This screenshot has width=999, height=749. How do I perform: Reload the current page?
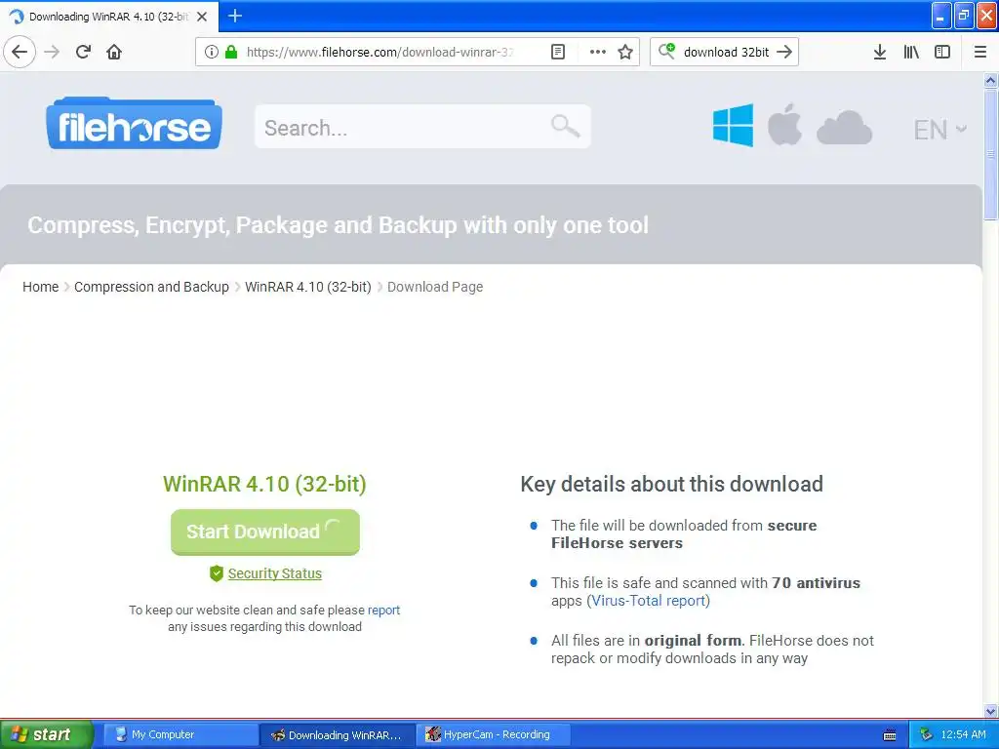tap(84, 52)
